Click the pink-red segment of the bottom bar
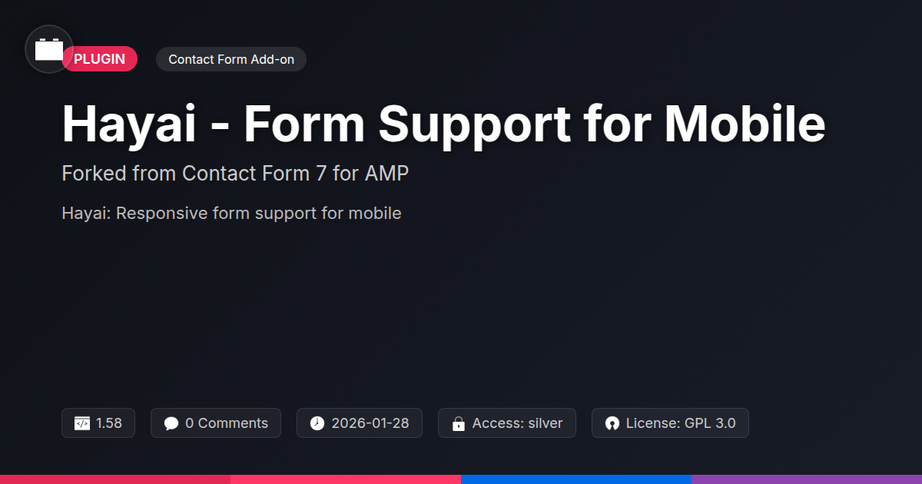 click(346, 479)
